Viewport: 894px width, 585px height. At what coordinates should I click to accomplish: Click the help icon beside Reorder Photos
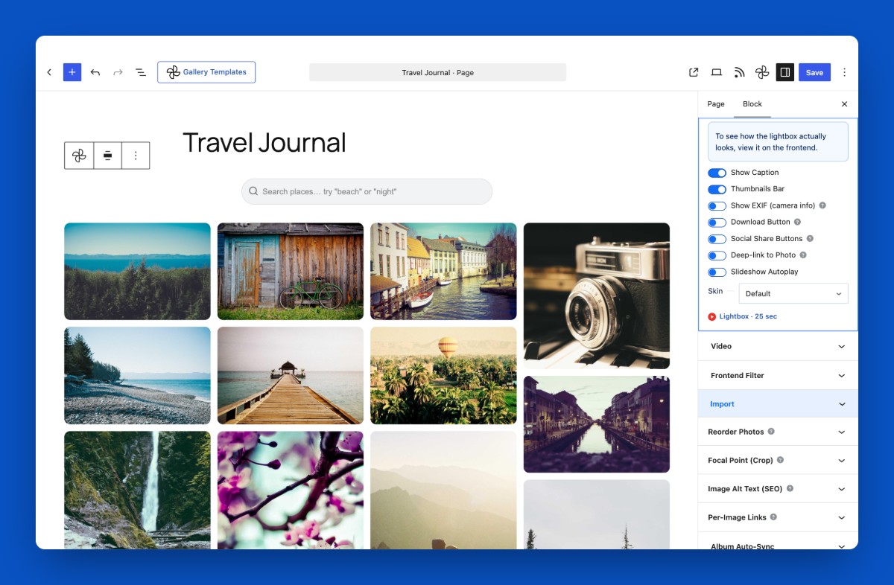pyautogui.click(x=771, y=431)
